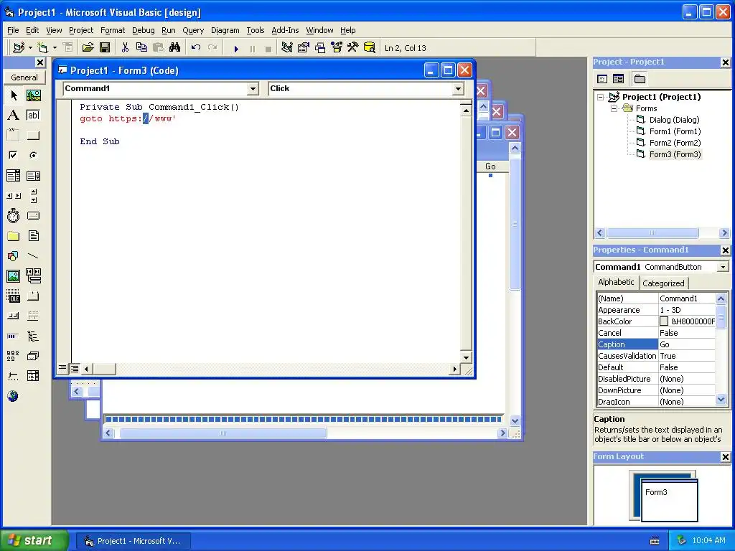Click the Undo arrow in the toolbar
The width and height of the screenshot is (735, 551).
click(196, 48)
